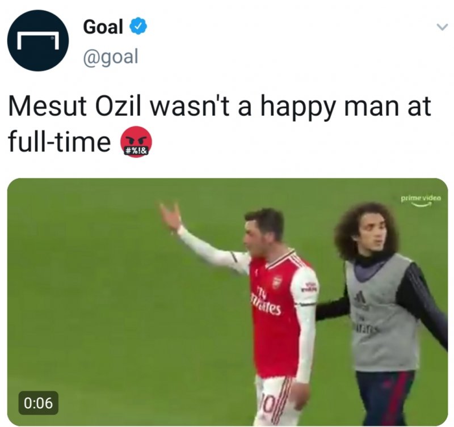Open the @goal handle link

point(111,57)
